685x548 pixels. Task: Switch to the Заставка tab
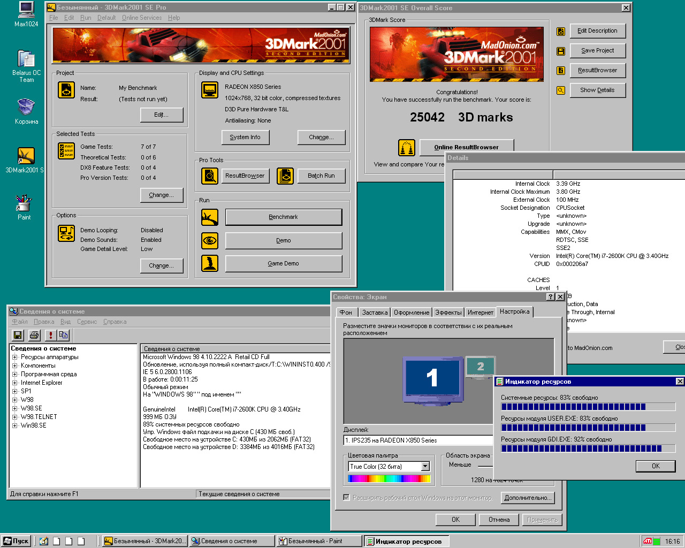point(374,313)
